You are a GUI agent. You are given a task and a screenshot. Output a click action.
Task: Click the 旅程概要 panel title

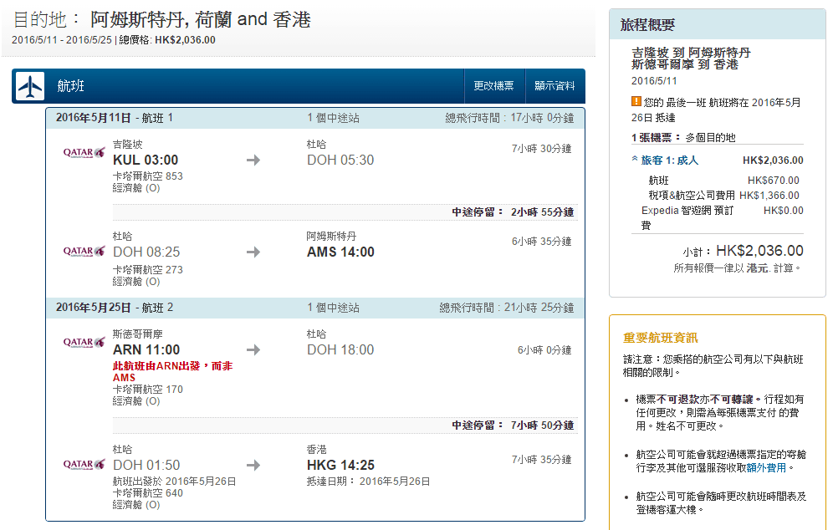[x=647, y=25]
